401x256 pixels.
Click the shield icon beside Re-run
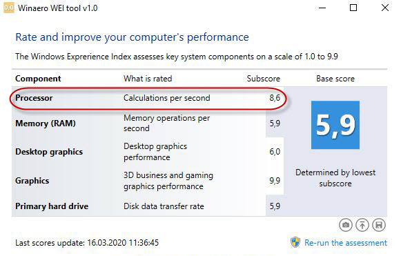295,242
